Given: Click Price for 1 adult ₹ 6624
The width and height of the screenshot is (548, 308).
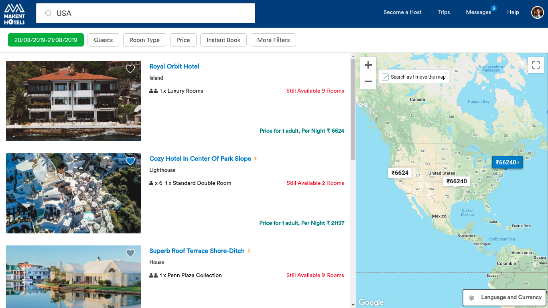Looking at the screenshot, I should (x=302, y=131).
